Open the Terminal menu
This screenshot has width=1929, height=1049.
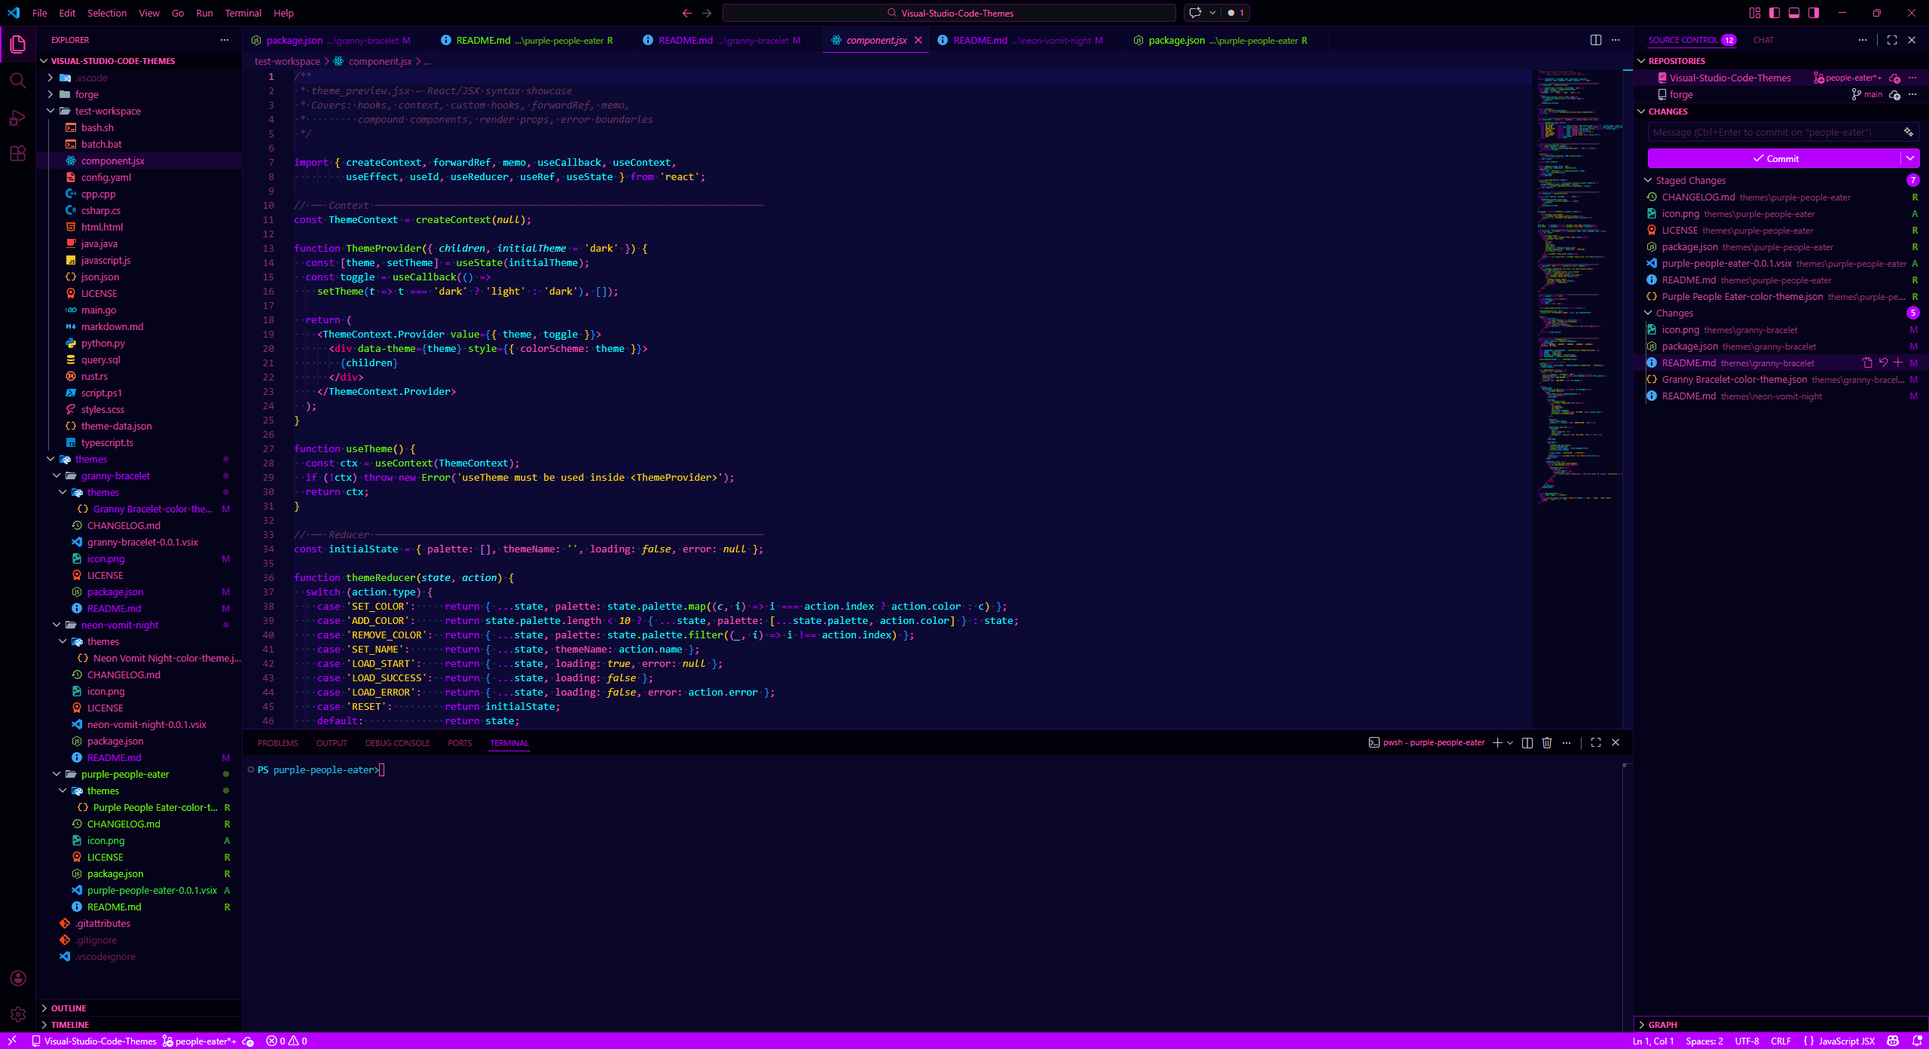click(243, 13)
